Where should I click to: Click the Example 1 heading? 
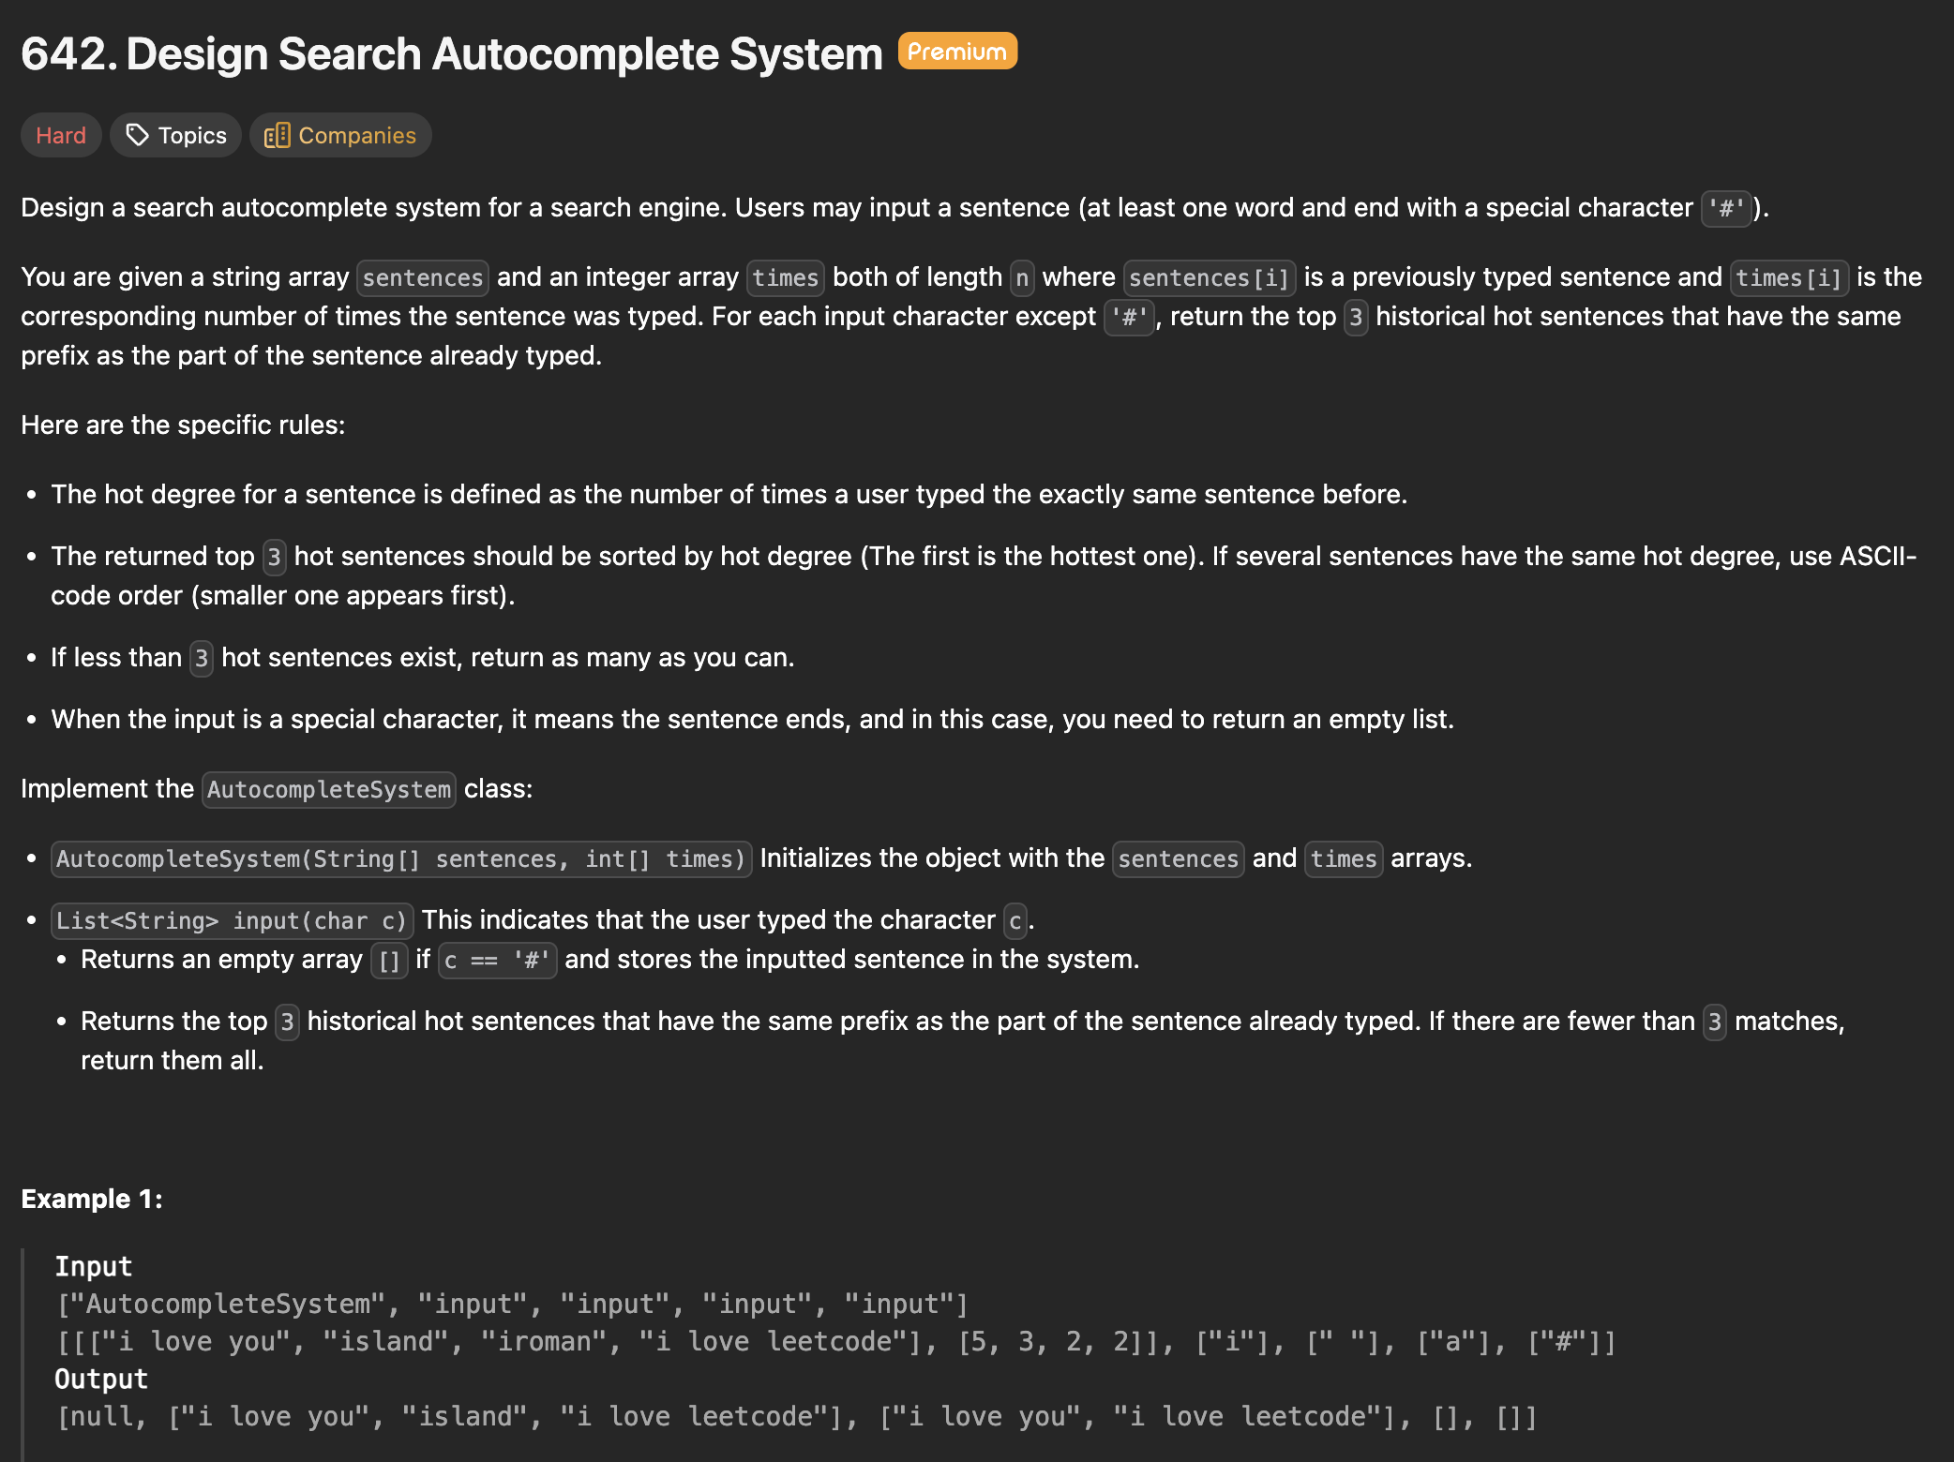(92, 1199)
